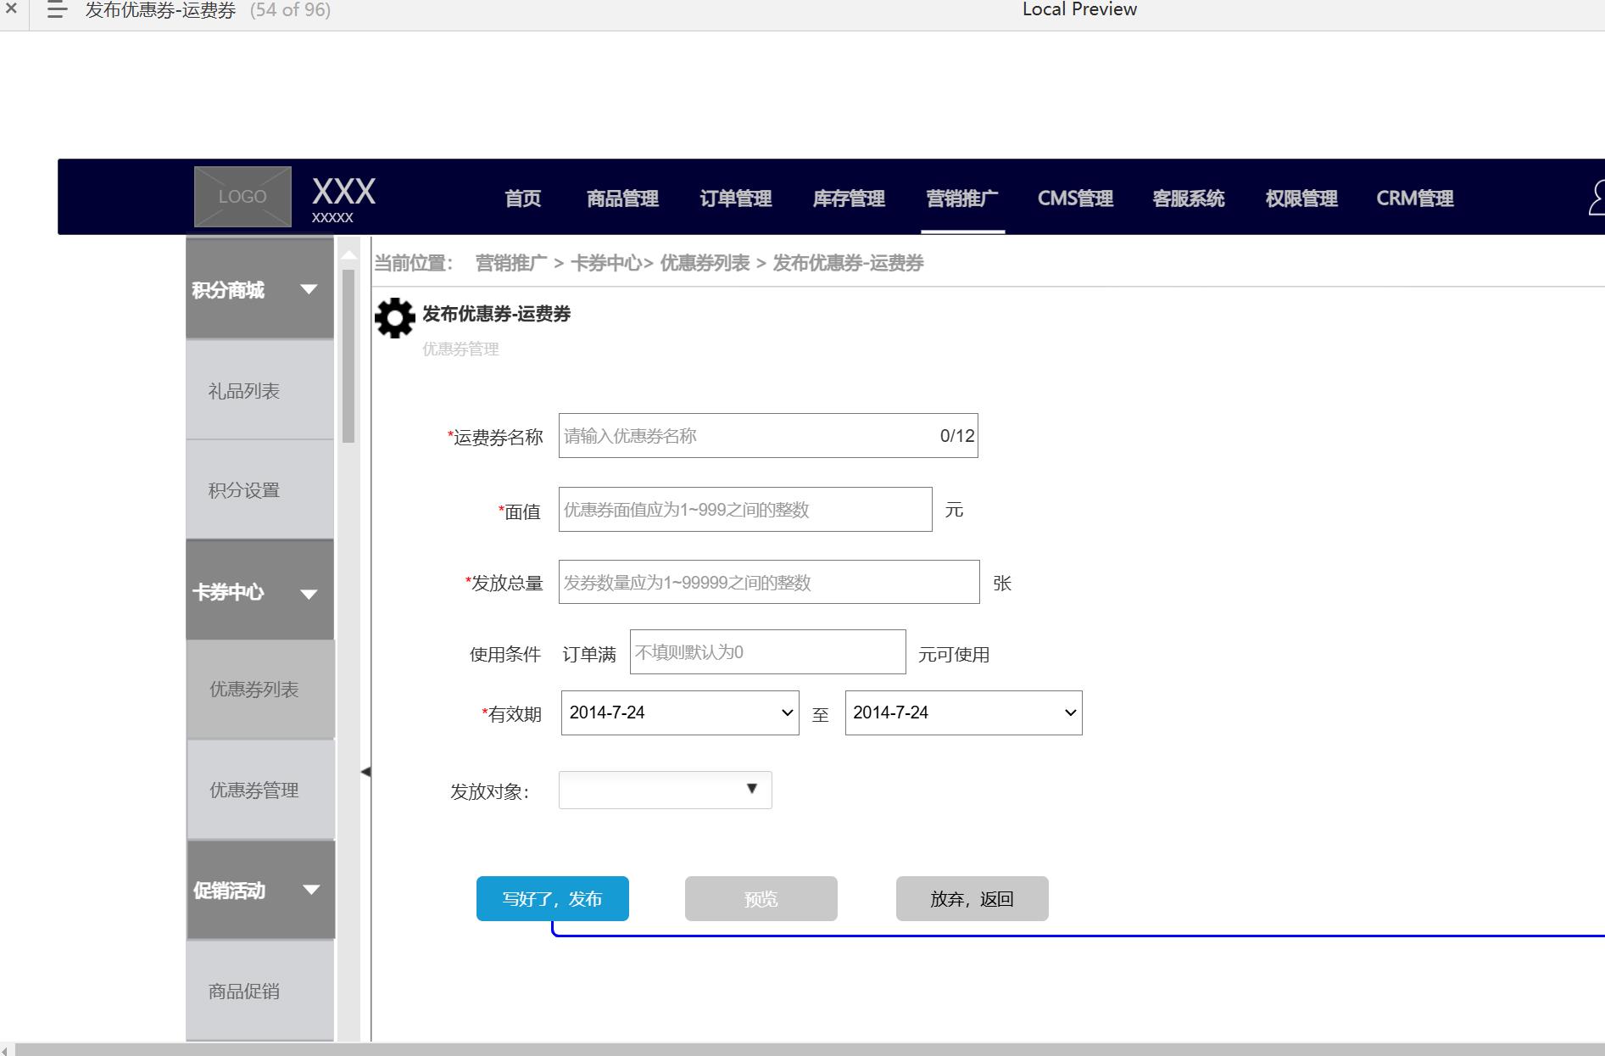Open 优惠券管理 in the sidebar
The height and width of the screenshot is (1056, 1605).
pyautogui.click(x=260, y=791)
